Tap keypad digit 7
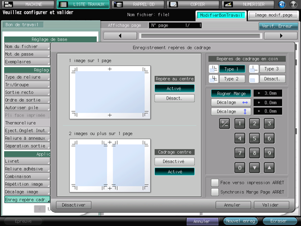 click(x=240, y=153)
